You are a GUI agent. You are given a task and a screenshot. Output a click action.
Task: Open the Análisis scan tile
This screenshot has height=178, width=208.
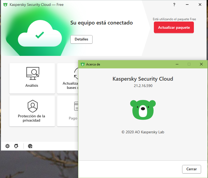(x=32, y=78)
